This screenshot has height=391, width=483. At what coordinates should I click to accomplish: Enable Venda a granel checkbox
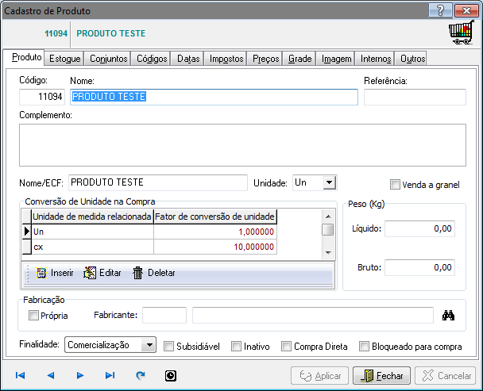(x=396, y=185)
